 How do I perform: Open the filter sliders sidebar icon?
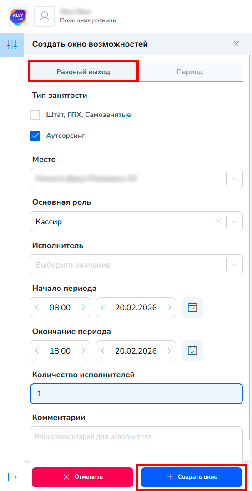click(x=12, y=45)
